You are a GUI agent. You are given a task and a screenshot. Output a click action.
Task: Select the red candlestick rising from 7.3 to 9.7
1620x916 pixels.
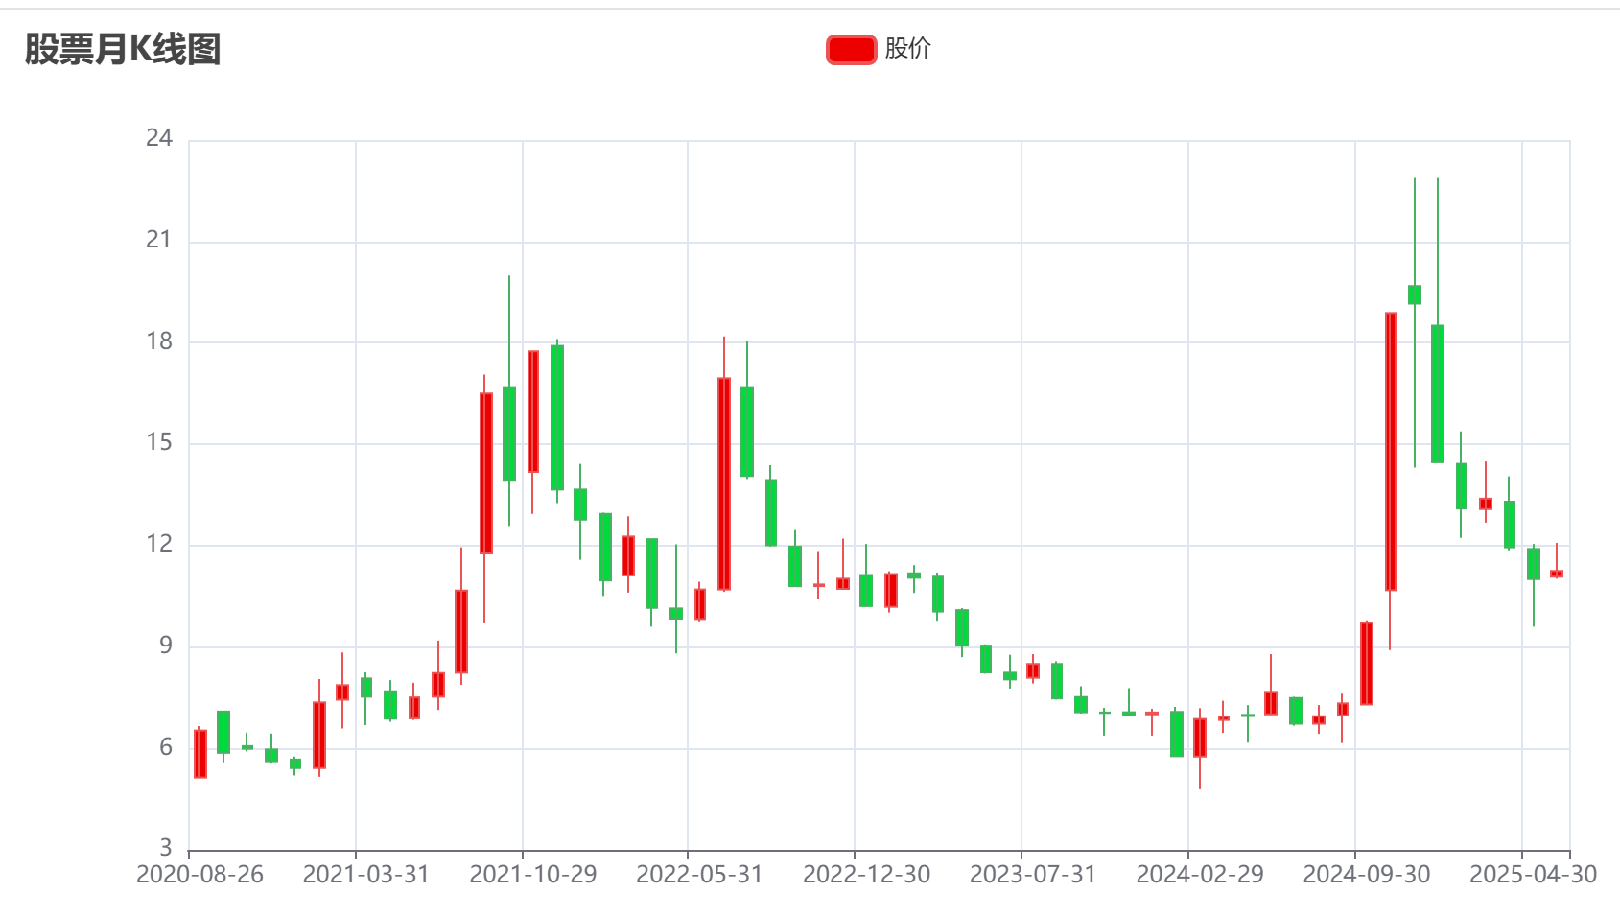[x=1366, y=664]
